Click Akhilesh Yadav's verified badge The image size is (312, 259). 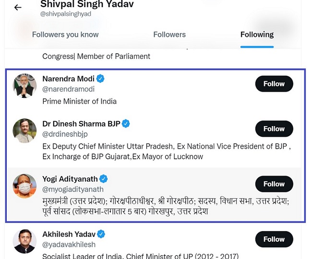click(x=101, y=234)
